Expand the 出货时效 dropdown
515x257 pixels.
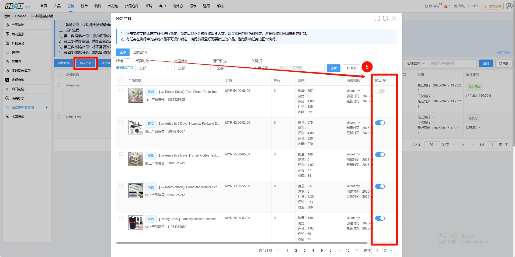tap(154, 68)
